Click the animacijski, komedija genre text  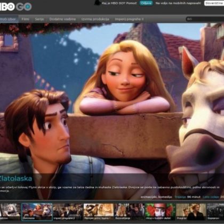coord(156,197)
